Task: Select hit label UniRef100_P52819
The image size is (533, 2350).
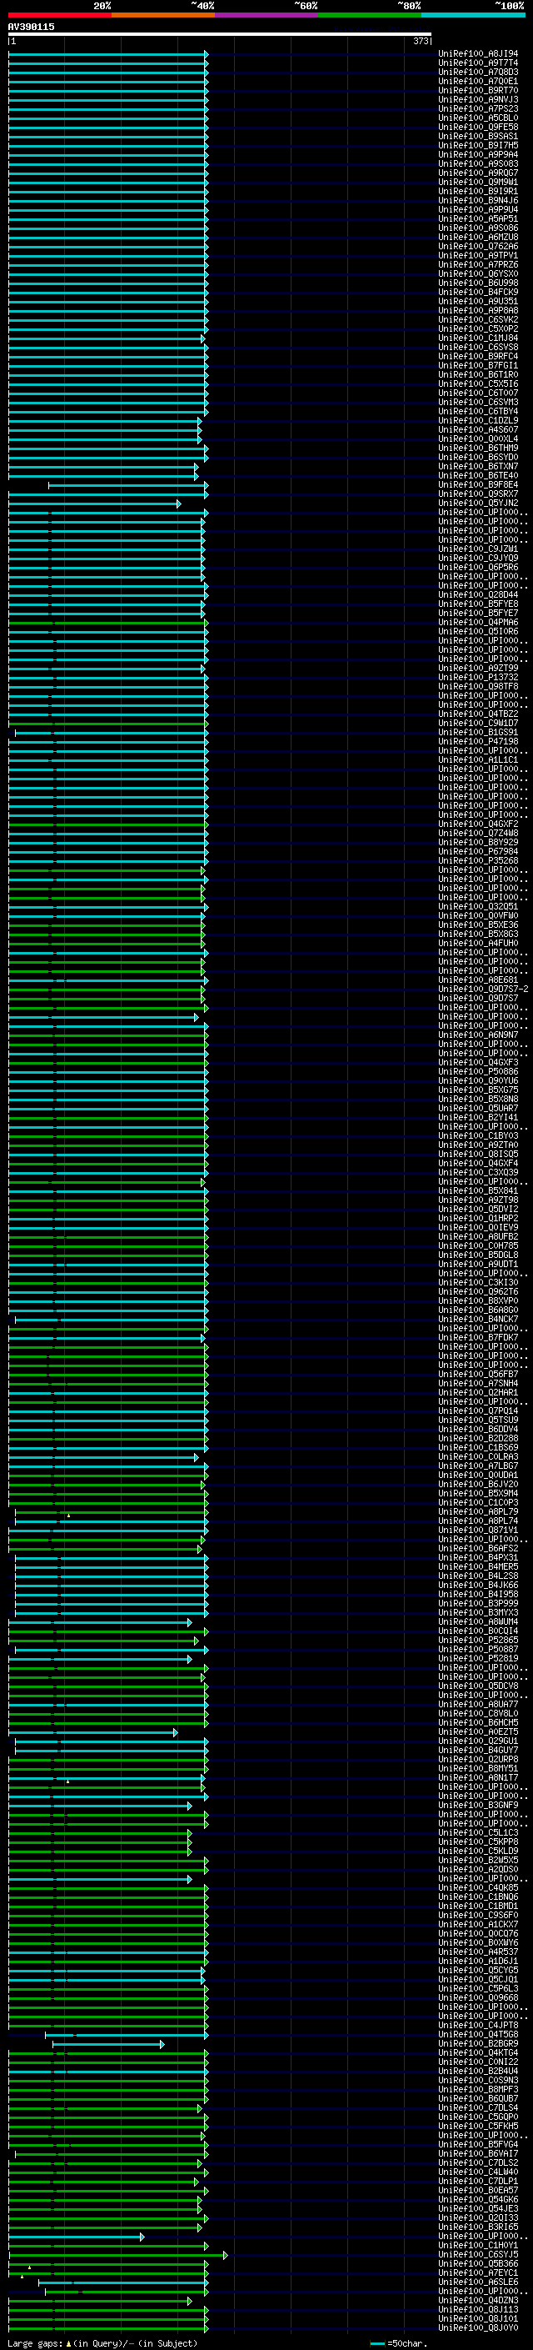Action: coord(477,1658)
